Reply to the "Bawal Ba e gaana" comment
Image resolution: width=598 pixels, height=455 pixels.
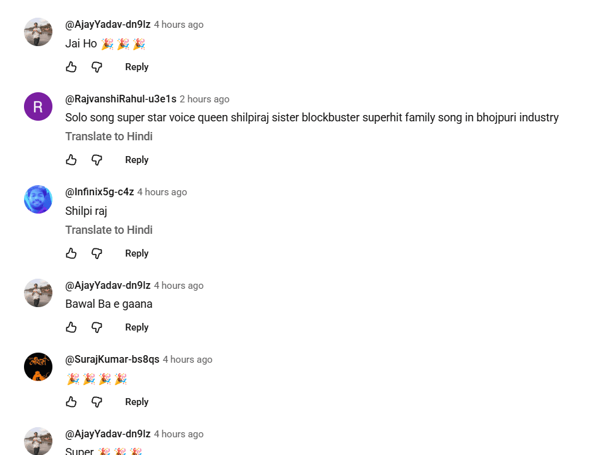pos(136,327)
